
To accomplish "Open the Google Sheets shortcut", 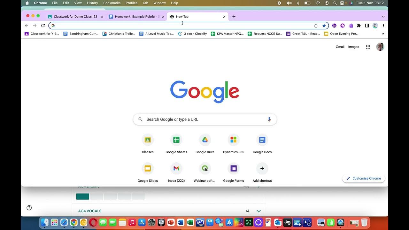I will point(176,144).
